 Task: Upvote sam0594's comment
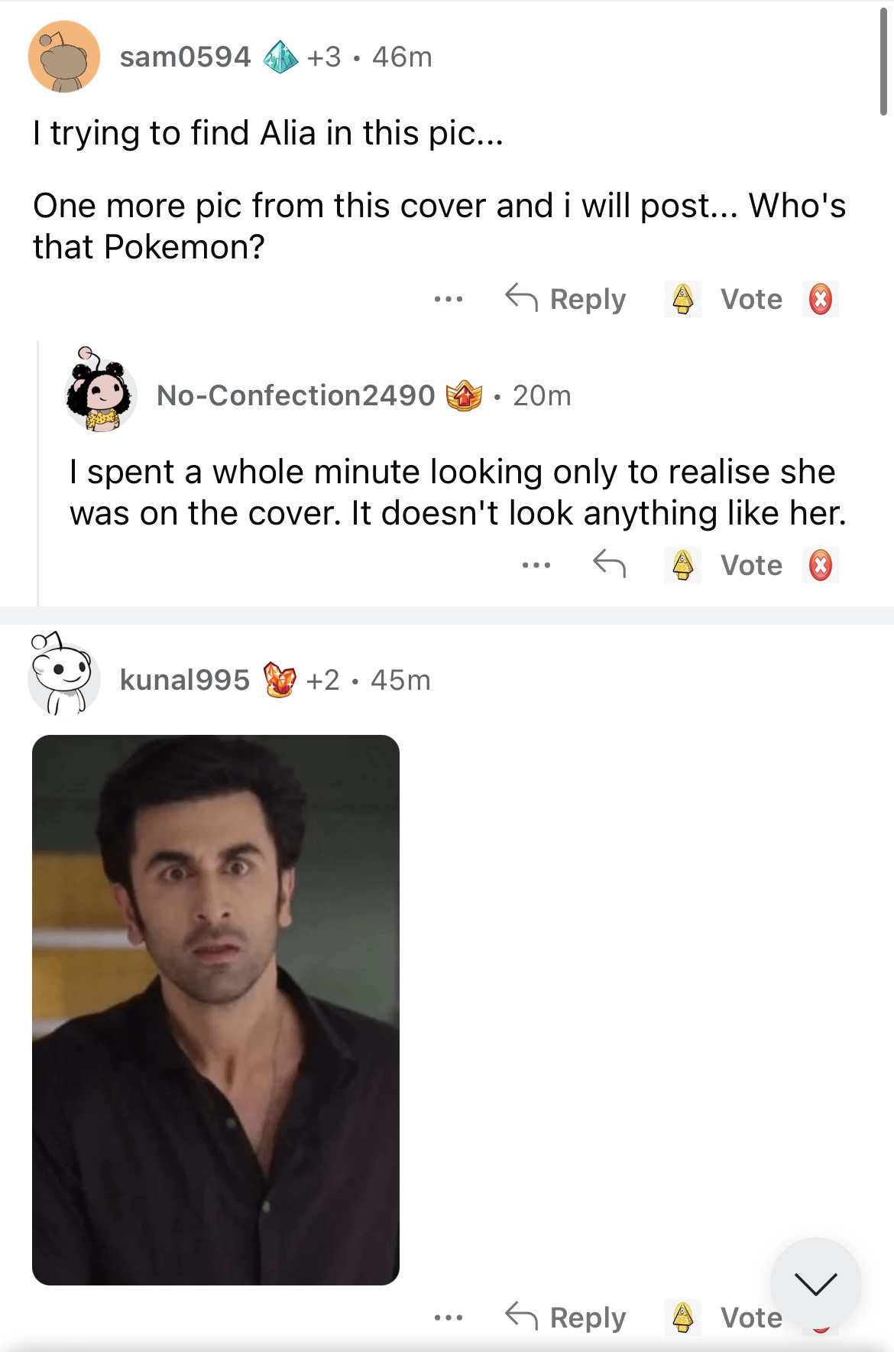coord(682,299)
